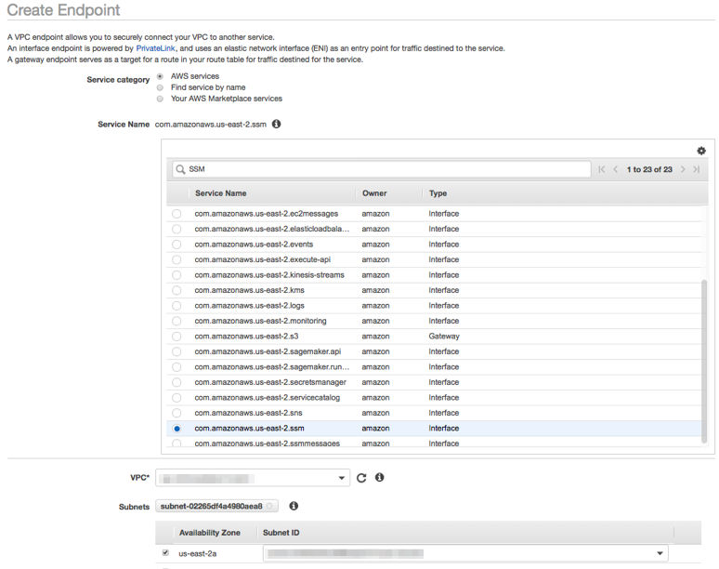
Task: Select the s3 Gateway service radio
Action: pyautogui.click(x=176, y=337)
